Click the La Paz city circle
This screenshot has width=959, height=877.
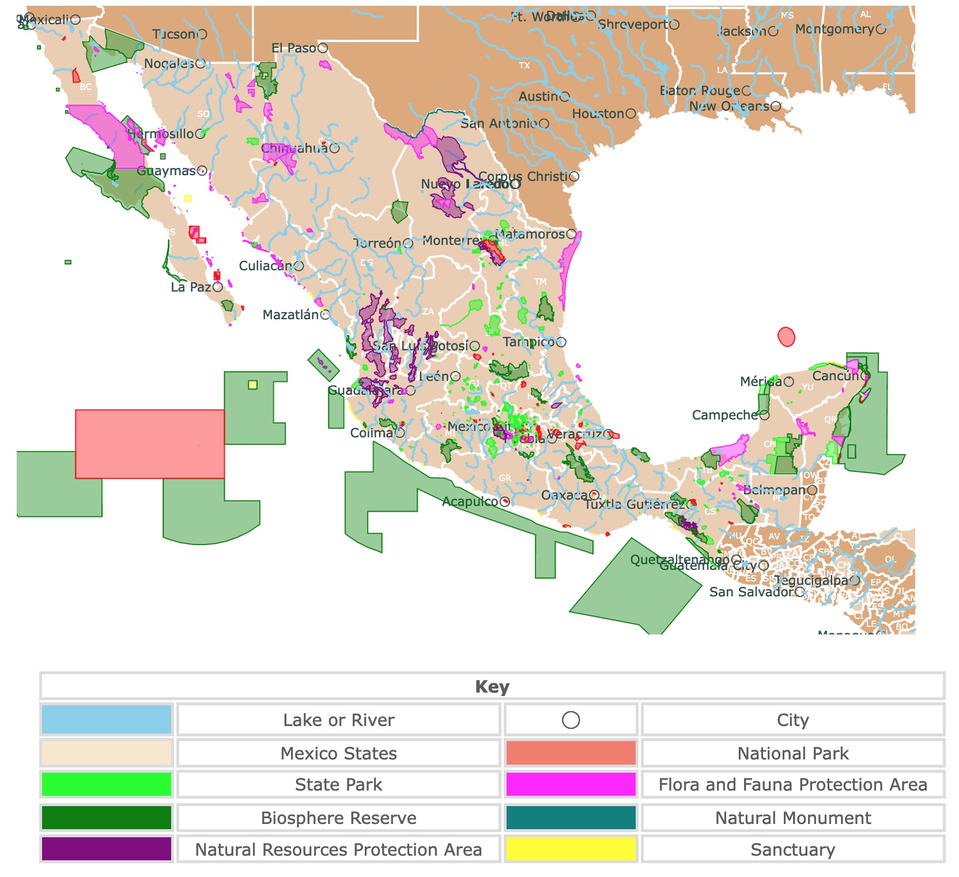click(x=218, y=287)
